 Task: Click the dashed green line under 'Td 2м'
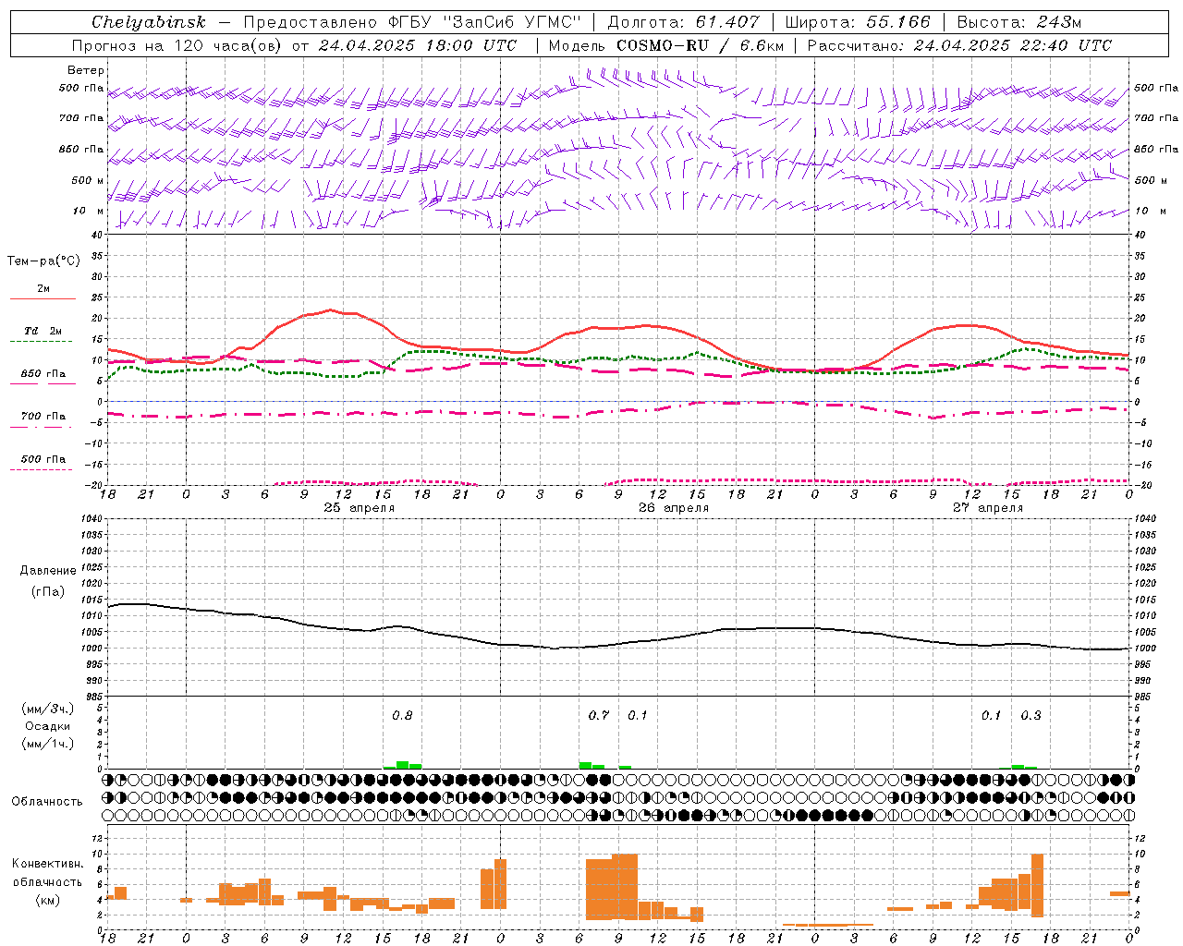(x=42, y=341)
